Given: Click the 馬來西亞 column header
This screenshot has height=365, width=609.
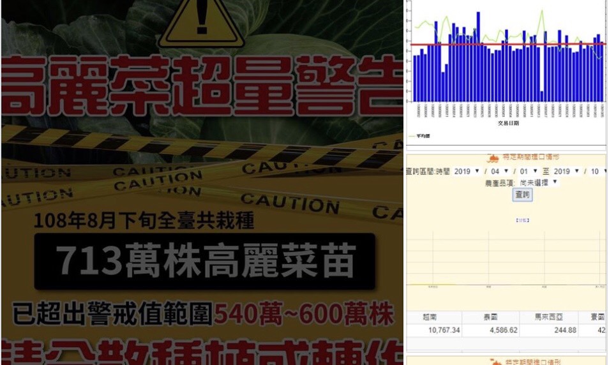Looking at the screenshot, I should (x=548, y=317).
